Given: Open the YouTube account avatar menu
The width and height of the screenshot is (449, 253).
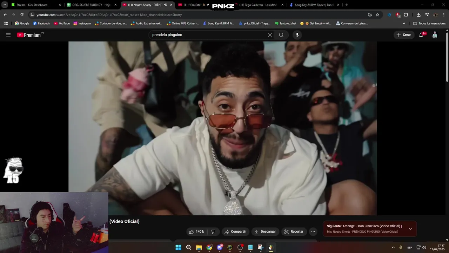Looking at the screenshot, I should tap(435, 35).
